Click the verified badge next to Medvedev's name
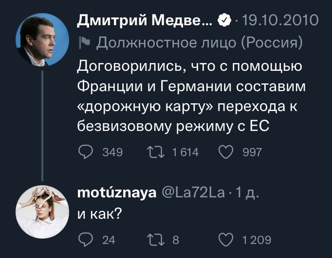The image size is (332, 258). tap(223, 21)
